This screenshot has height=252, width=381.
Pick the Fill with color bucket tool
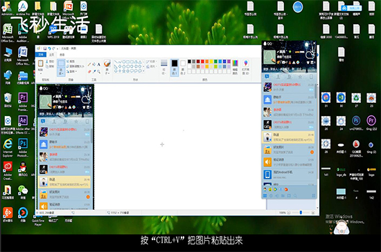click(94, 64)
